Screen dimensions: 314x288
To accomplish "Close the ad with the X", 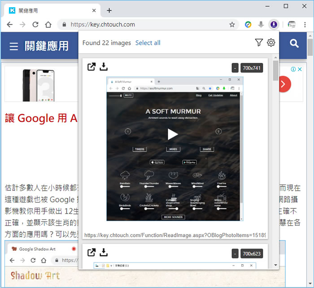I will [300, 69].
